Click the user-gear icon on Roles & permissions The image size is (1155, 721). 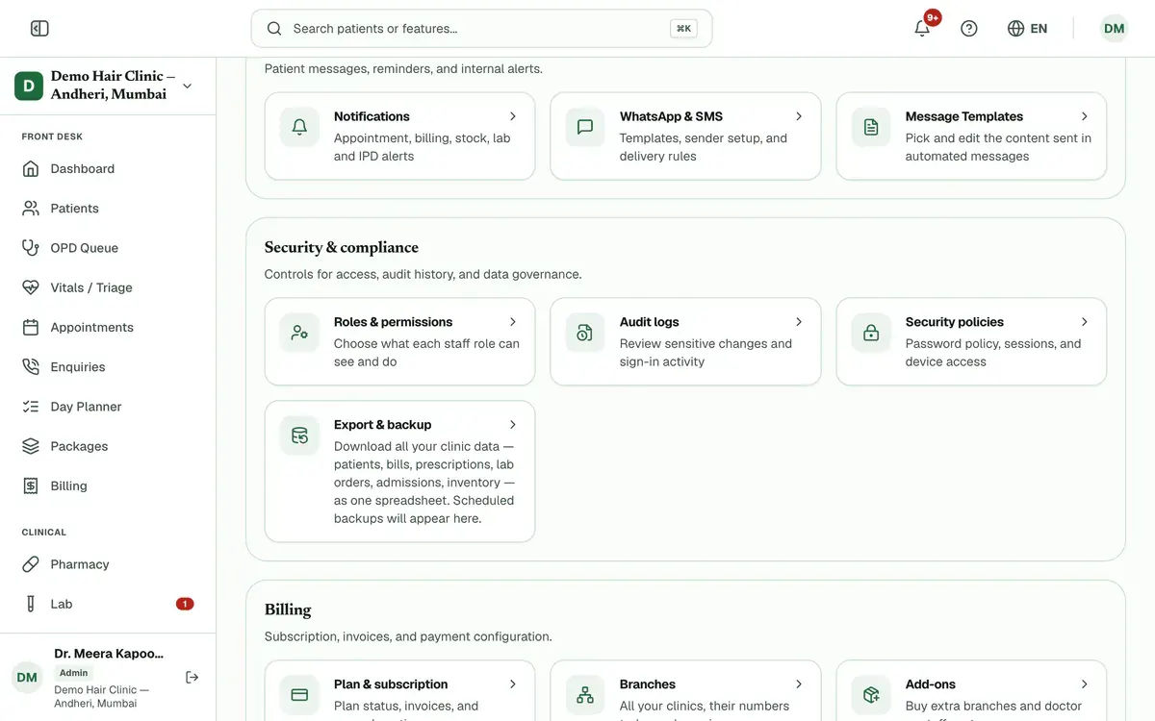[299, 333]
